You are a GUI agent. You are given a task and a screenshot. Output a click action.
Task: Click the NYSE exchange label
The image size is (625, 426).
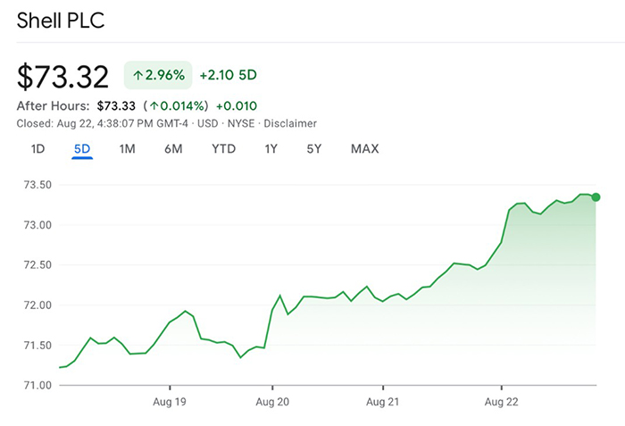click(x=241, y=123)
